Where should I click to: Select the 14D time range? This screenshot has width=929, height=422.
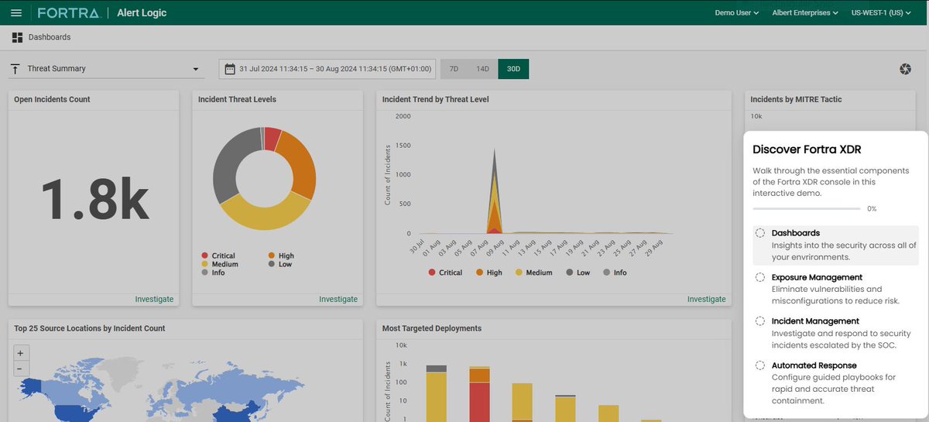coord(483,69)
